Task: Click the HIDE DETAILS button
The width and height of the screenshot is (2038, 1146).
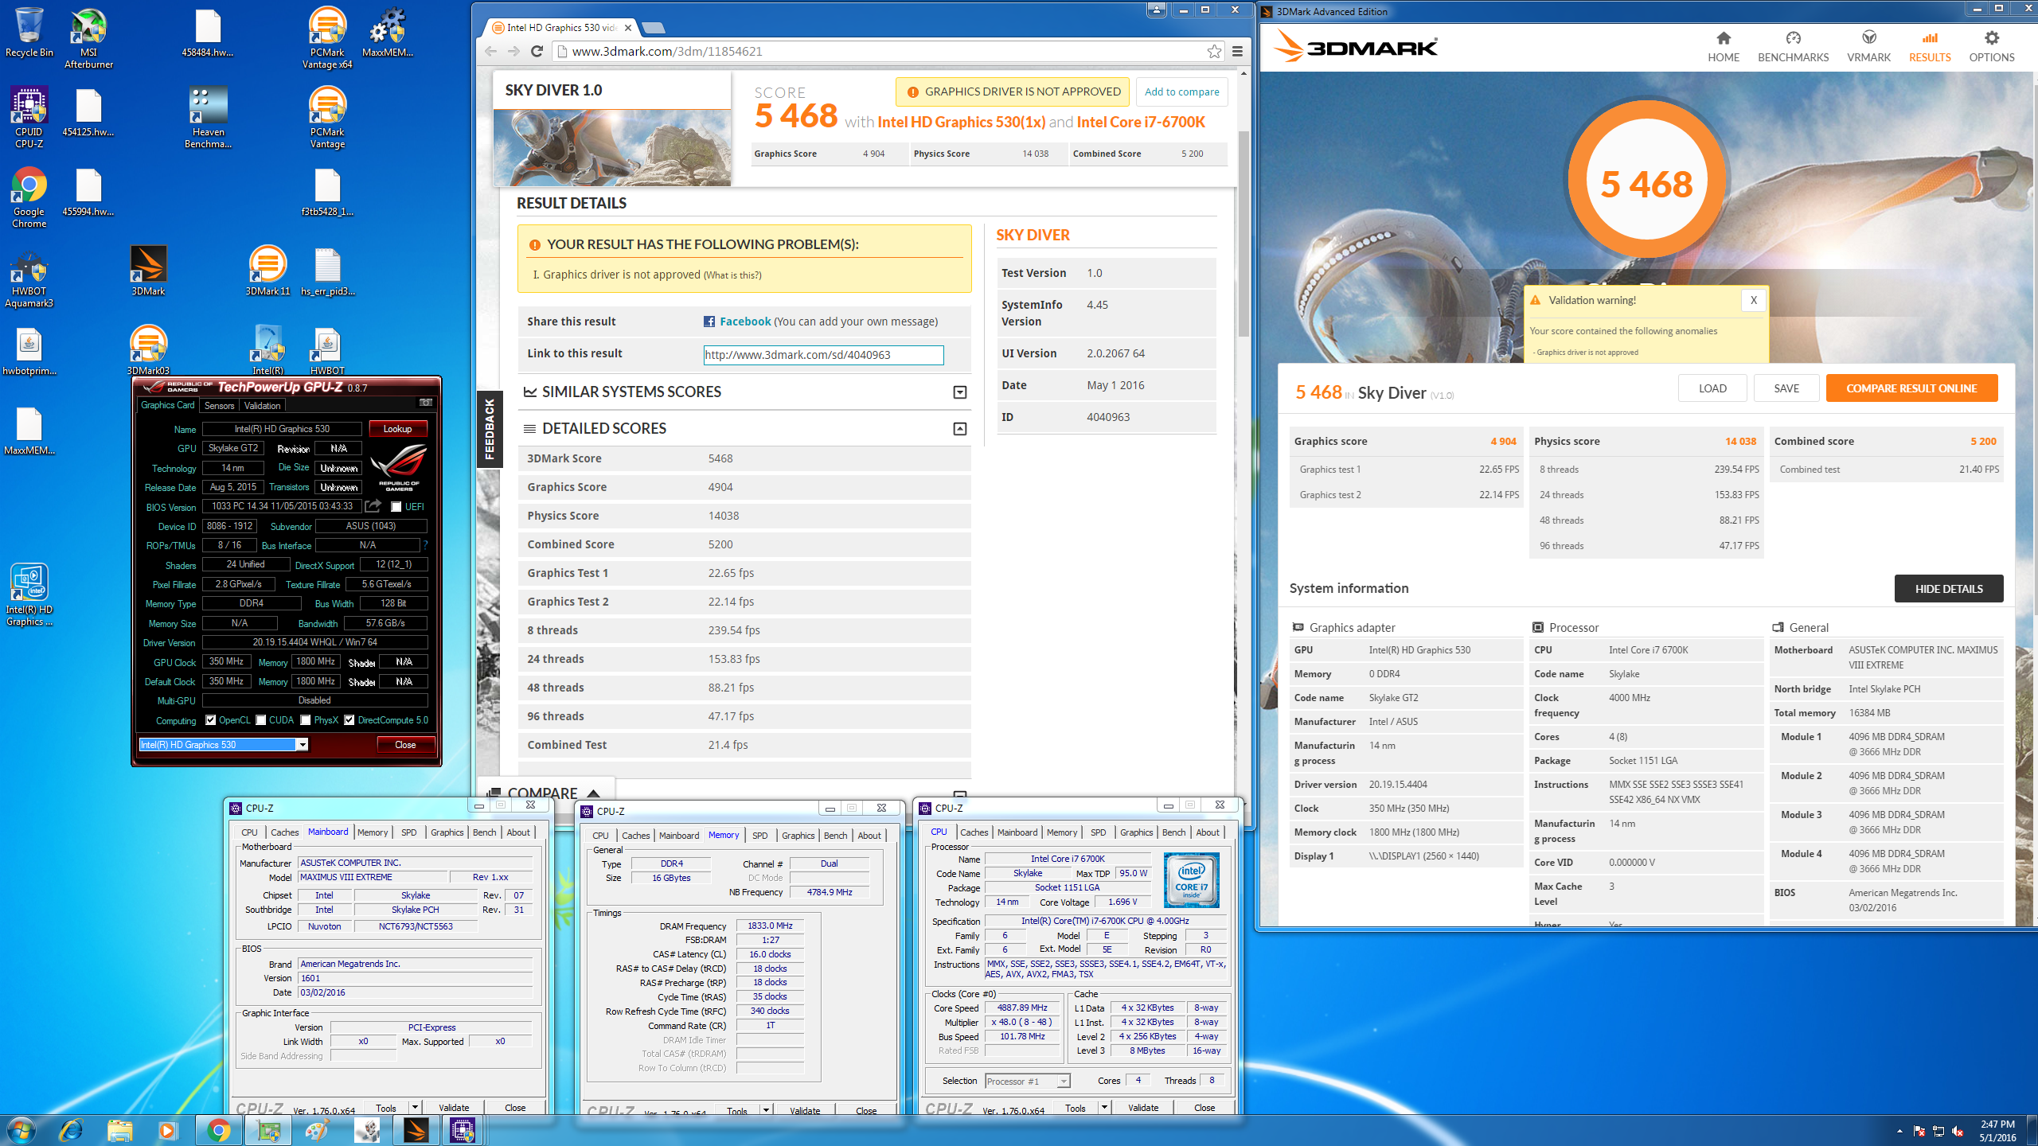Action: click(1948, 589)
